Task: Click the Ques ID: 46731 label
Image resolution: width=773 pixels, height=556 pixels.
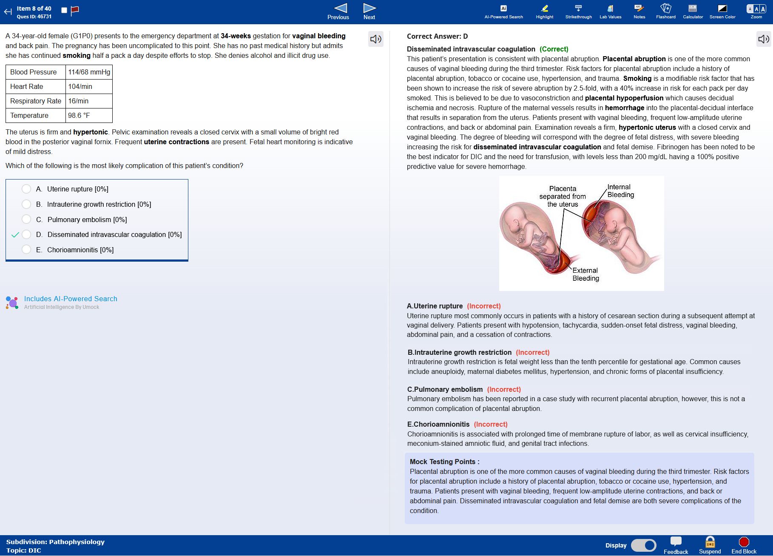Action: [x=34, y=17]
